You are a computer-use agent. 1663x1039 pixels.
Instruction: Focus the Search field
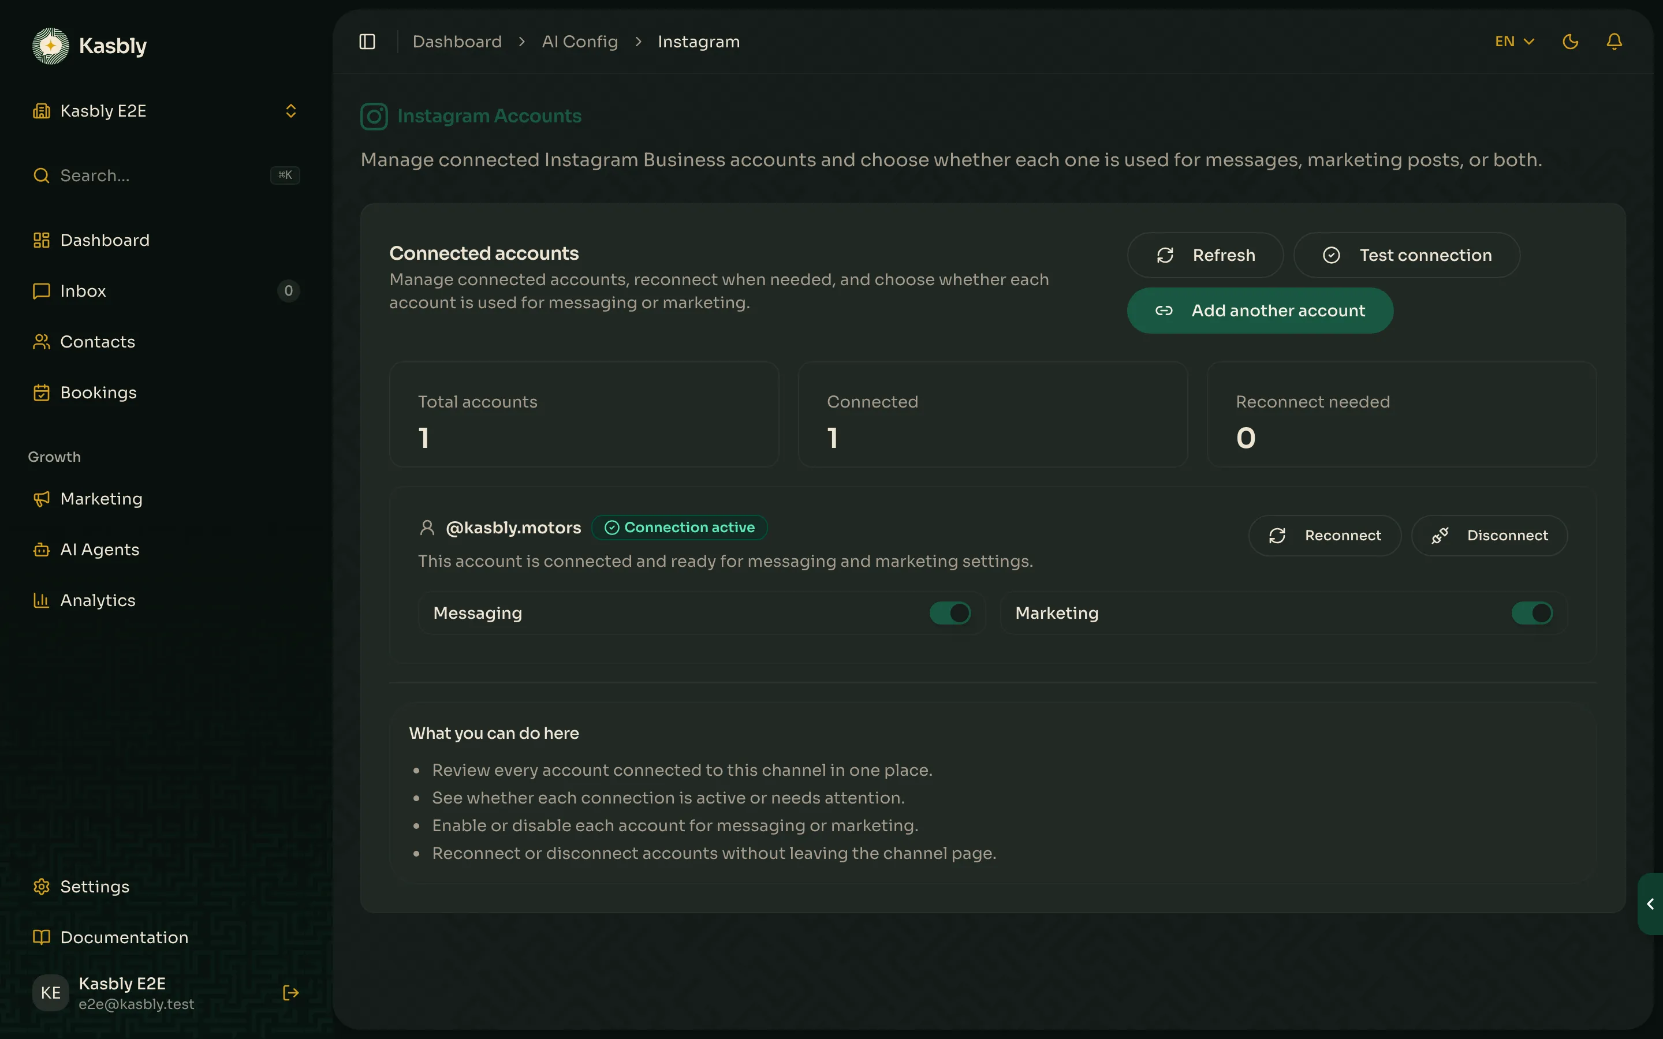pyautogui.click(x=166, y=175)
